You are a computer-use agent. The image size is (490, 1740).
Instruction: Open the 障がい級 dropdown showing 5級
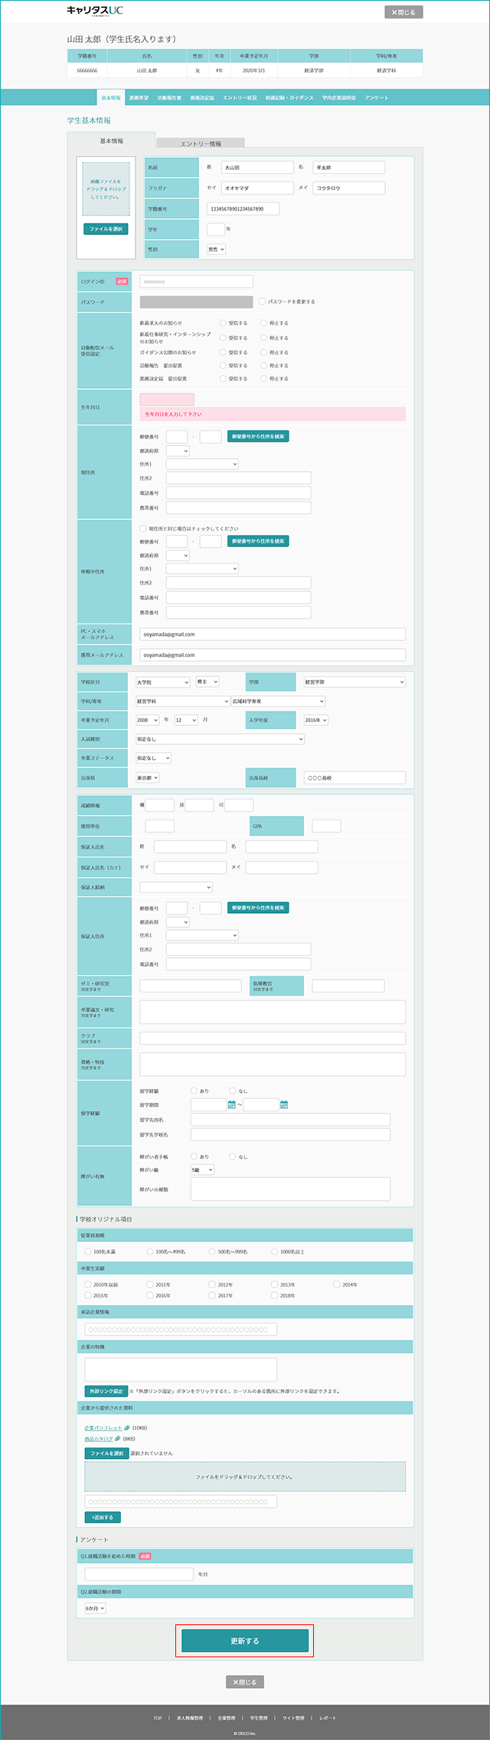tap(202, 1169)
